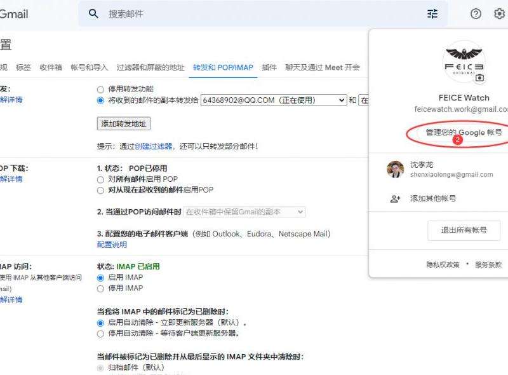
Task: Select 归档邮件(默认) radio button
Action: pos(100,368)
